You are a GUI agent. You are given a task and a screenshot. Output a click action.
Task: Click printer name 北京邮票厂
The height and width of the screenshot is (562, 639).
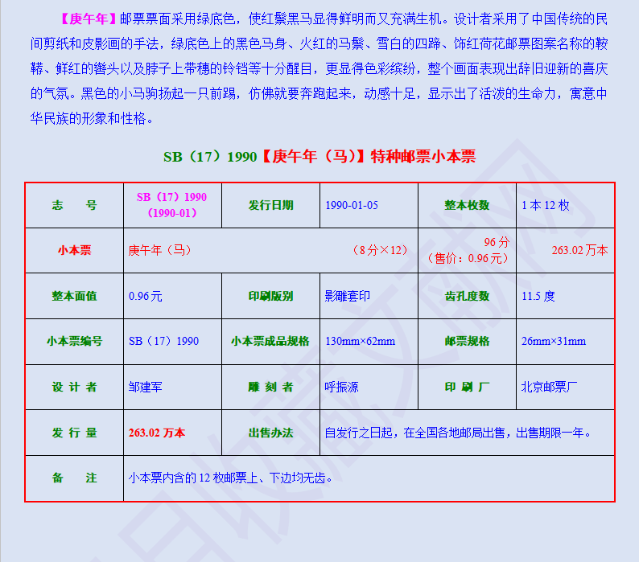[x=550, y=387]
